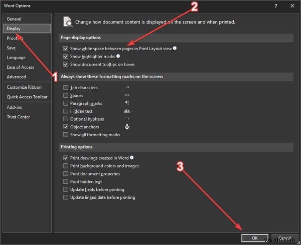
Task: Go to Quick Access Toolbar settings
Action: (27, 97)
